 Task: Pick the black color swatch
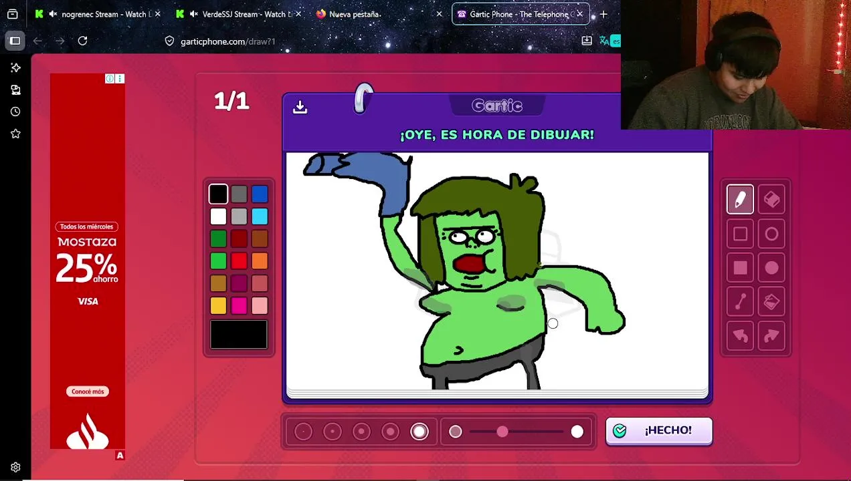[218, 194]
